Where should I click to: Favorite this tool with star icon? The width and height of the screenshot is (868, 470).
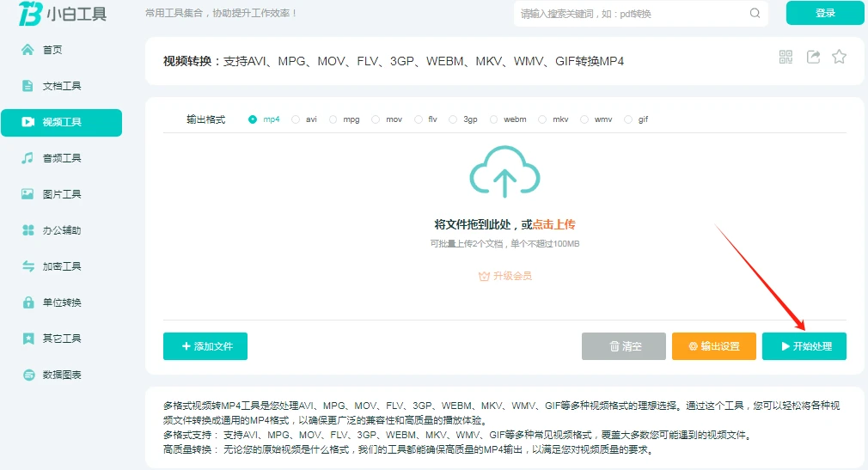tap(840, 57)
